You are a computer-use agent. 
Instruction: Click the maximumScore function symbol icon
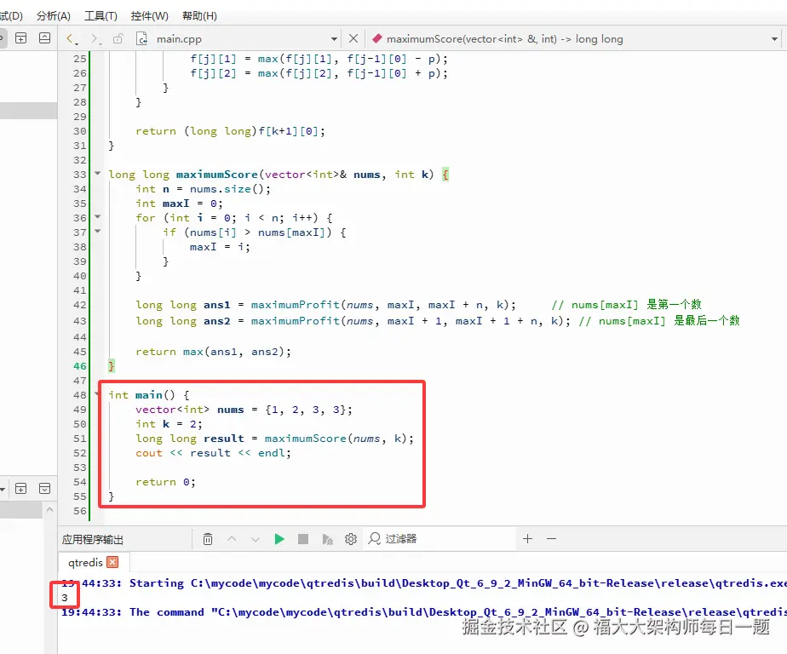coord(377,38)
